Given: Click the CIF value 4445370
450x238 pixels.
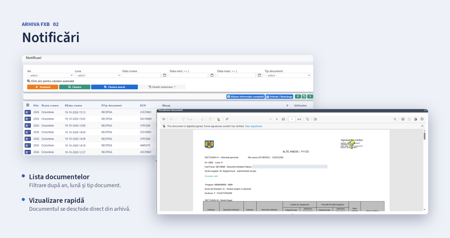Looking at the screenshot, I should 145,146.
